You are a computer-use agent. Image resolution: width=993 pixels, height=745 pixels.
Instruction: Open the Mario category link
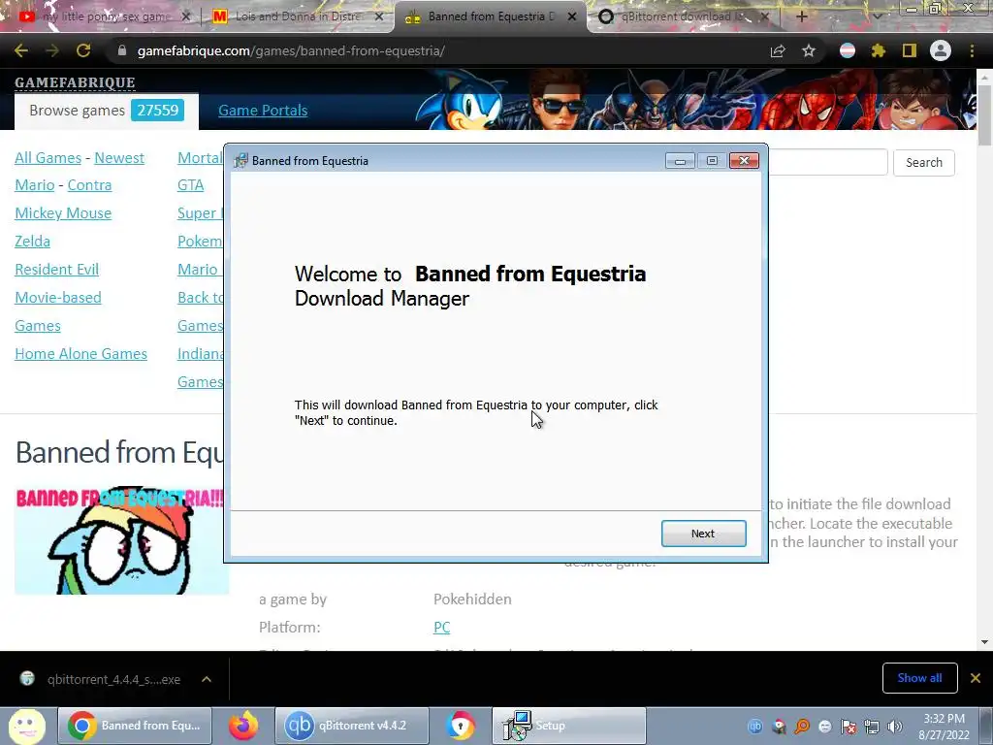pos(35,185)
